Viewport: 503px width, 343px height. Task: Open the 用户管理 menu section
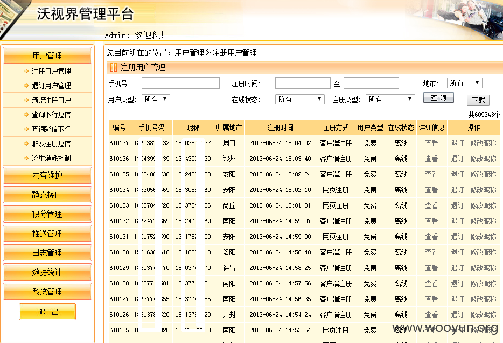47,55
